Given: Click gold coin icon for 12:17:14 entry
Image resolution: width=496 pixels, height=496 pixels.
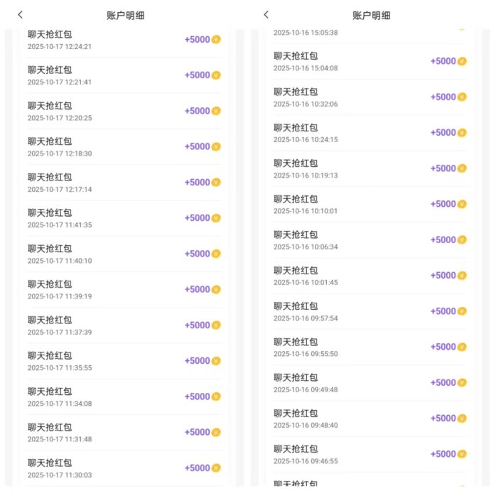Looking at the screenshot, I should 216,183.
